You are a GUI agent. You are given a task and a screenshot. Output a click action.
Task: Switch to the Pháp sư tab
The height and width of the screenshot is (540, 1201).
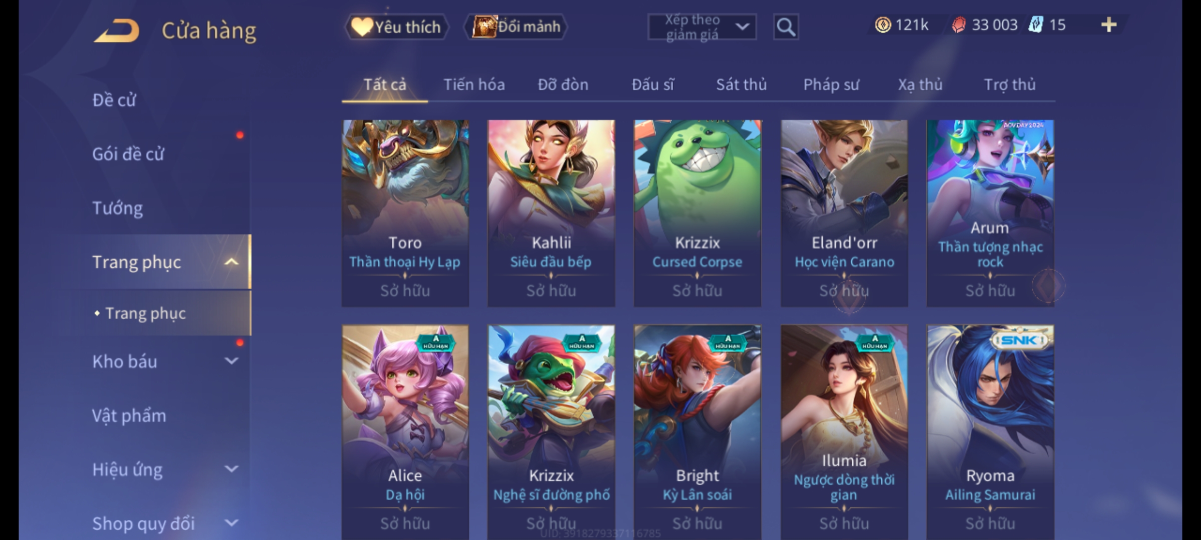click(831, 85)
